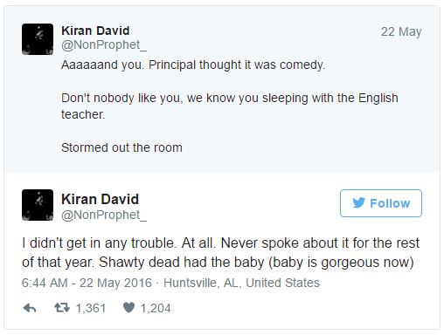Open Kiran David name in top tweet
The height and width of the screenshot is (335, 444).
95,31
